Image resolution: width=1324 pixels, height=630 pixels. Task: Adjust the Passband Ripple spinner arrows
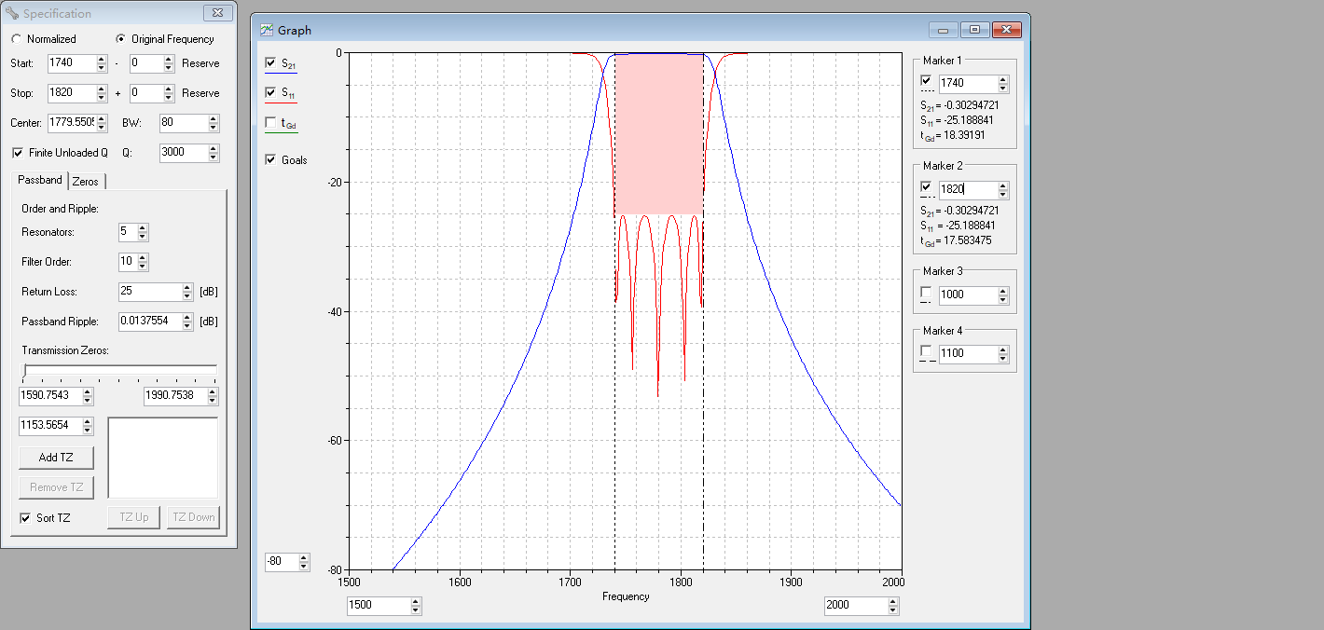tap(187, 322)
